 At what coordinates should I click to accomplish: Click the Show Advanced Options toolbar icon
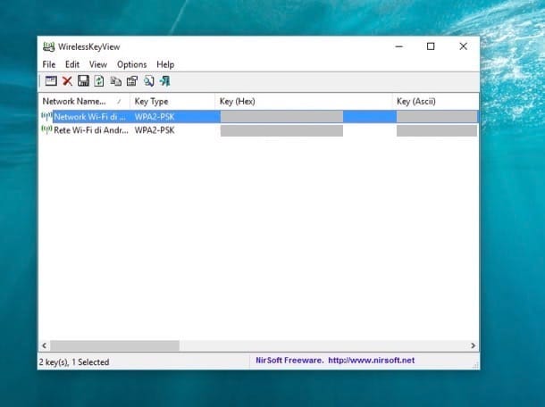coord(51,81)
